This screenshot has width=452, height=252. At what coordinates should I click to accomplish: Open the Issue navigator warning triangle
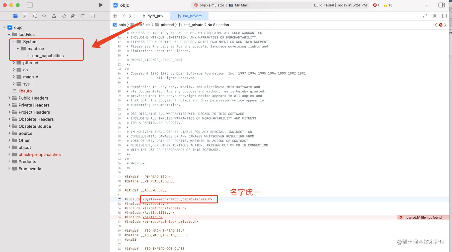(54, 16)
